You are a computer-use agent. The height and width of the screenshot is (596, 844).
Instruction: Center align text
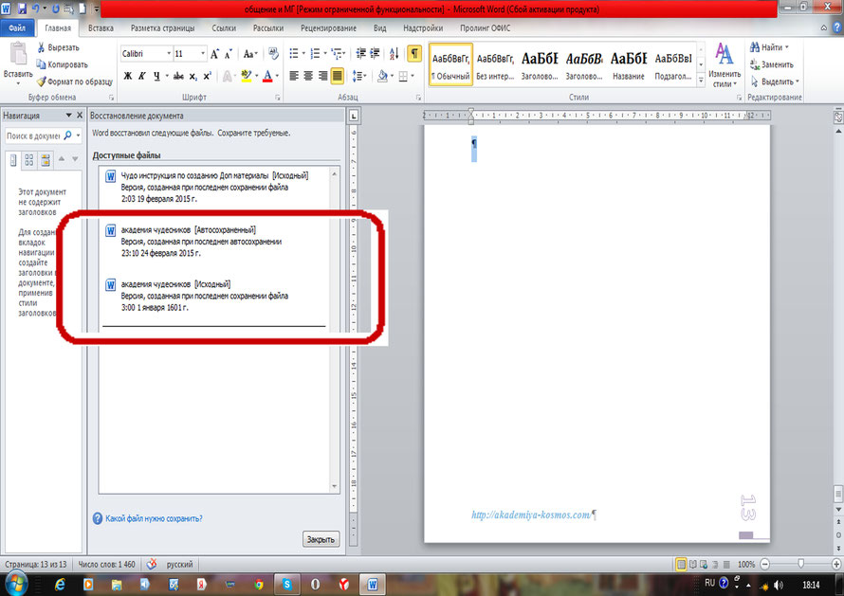pyautogui.click(x=308, y=76)
